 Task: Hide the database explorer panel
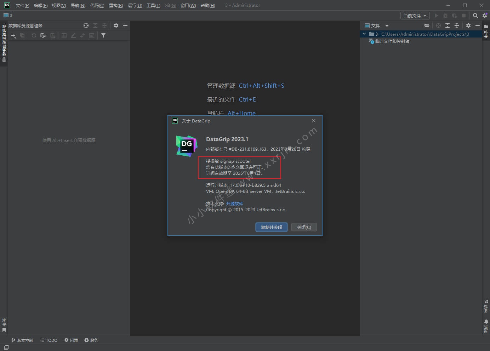[x=125, y=25]
